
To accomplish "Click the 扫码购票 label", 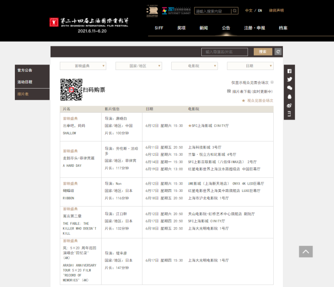I will [x=94, y=89].
